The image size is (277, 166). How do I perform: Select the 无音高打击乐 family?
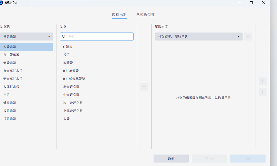tap(26, 79)
